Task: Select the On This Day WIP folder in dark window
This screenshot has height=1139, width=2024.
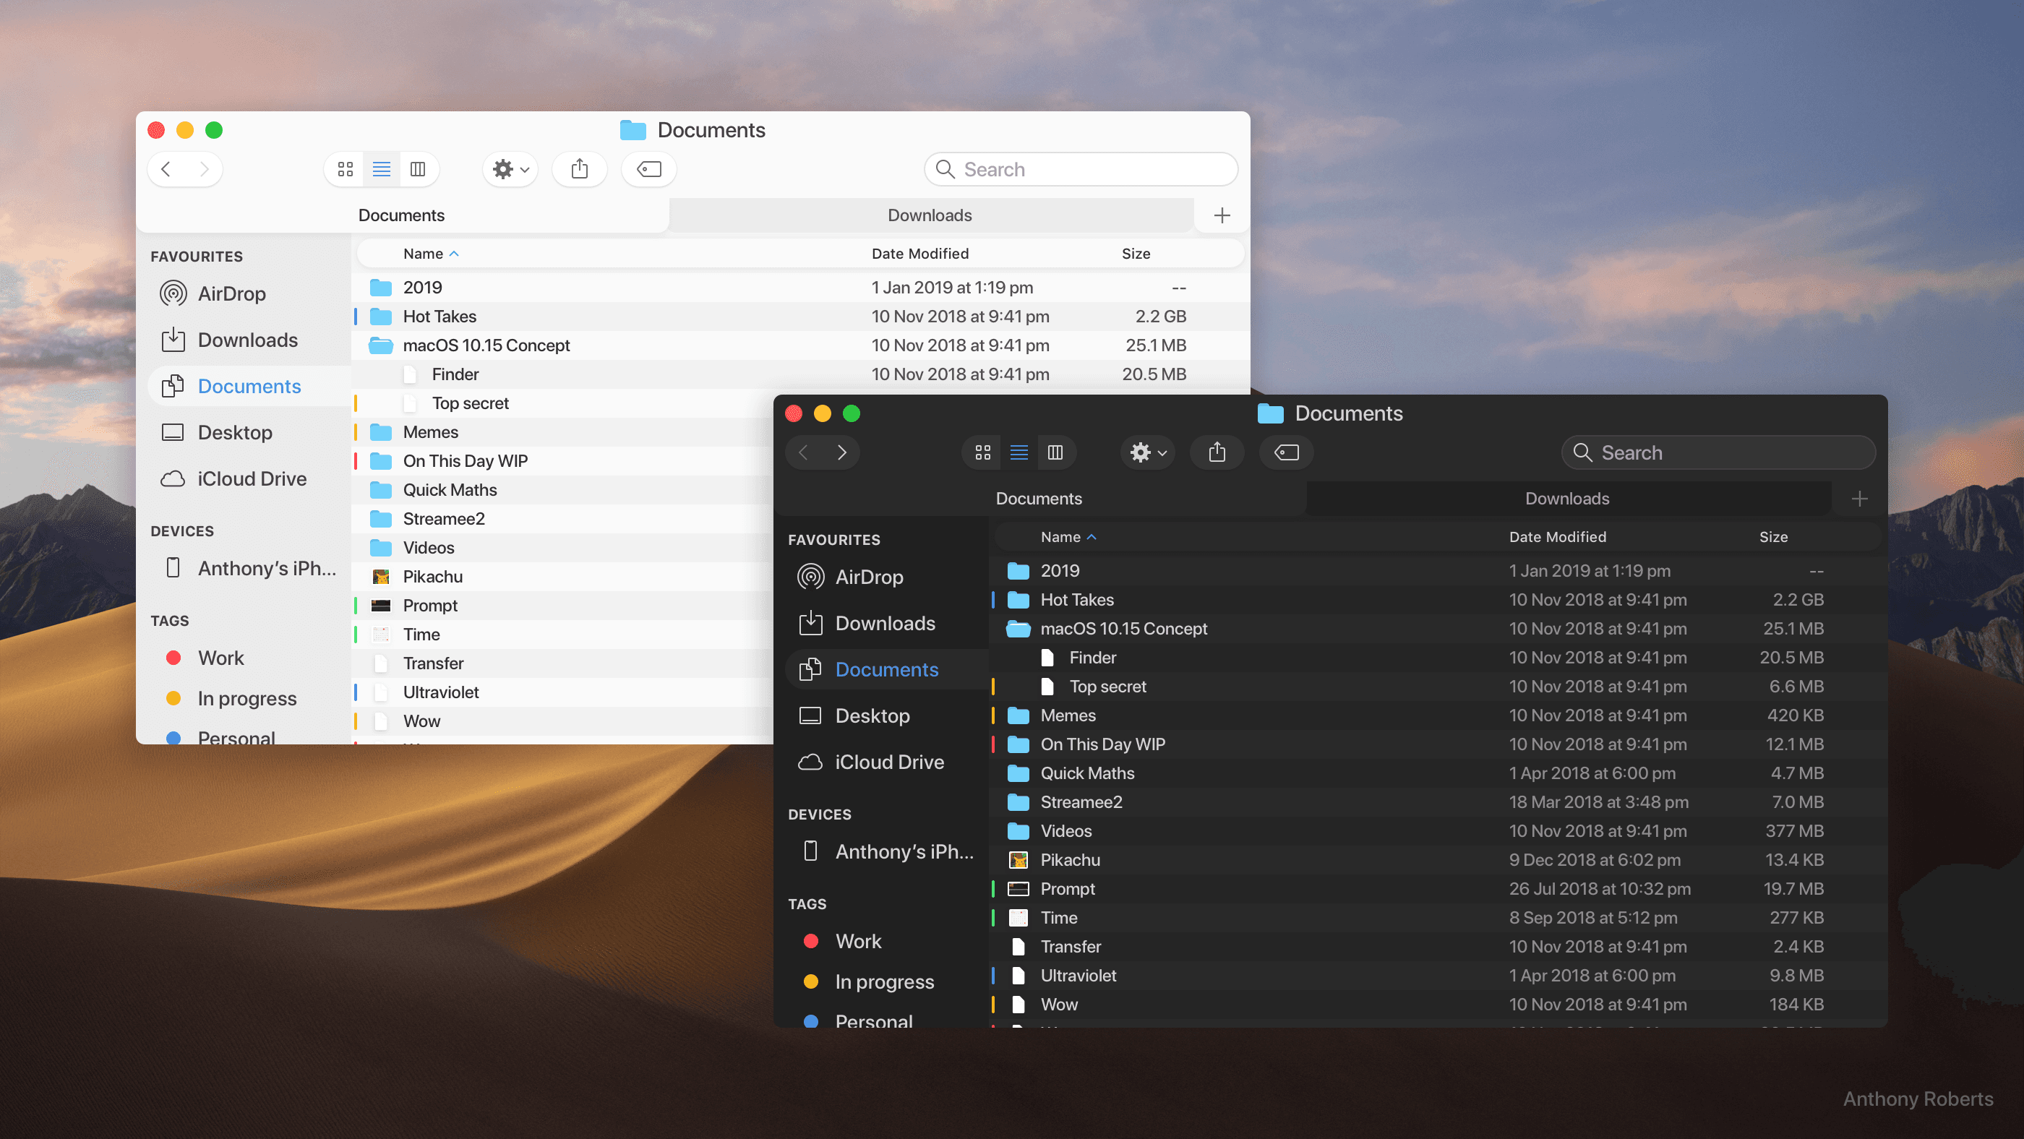Action: (1438, 744)
